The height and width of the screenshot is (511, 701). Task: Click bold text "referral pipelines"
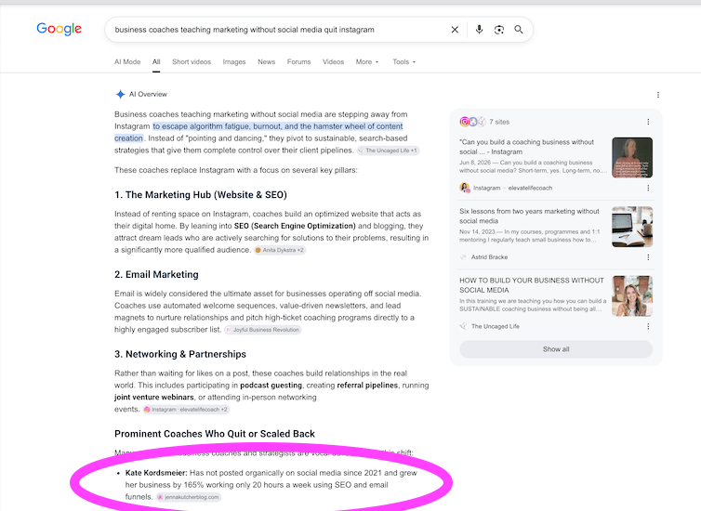(367, 385)
